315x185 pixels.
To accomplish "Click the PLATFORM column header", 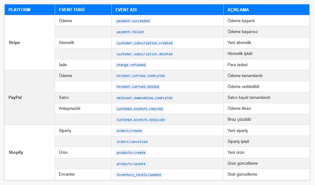I will pos(30,10).
